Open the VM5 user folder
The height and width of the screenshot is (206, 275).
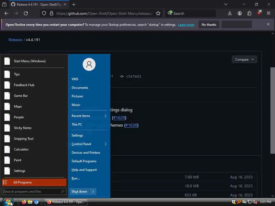click(x=89, y=79)
